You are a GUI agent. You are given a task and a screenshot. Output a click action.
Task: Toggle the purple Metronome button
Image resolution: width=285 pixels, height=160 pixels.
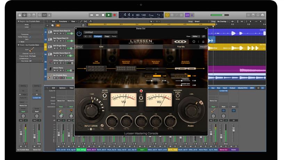(192, 15)
